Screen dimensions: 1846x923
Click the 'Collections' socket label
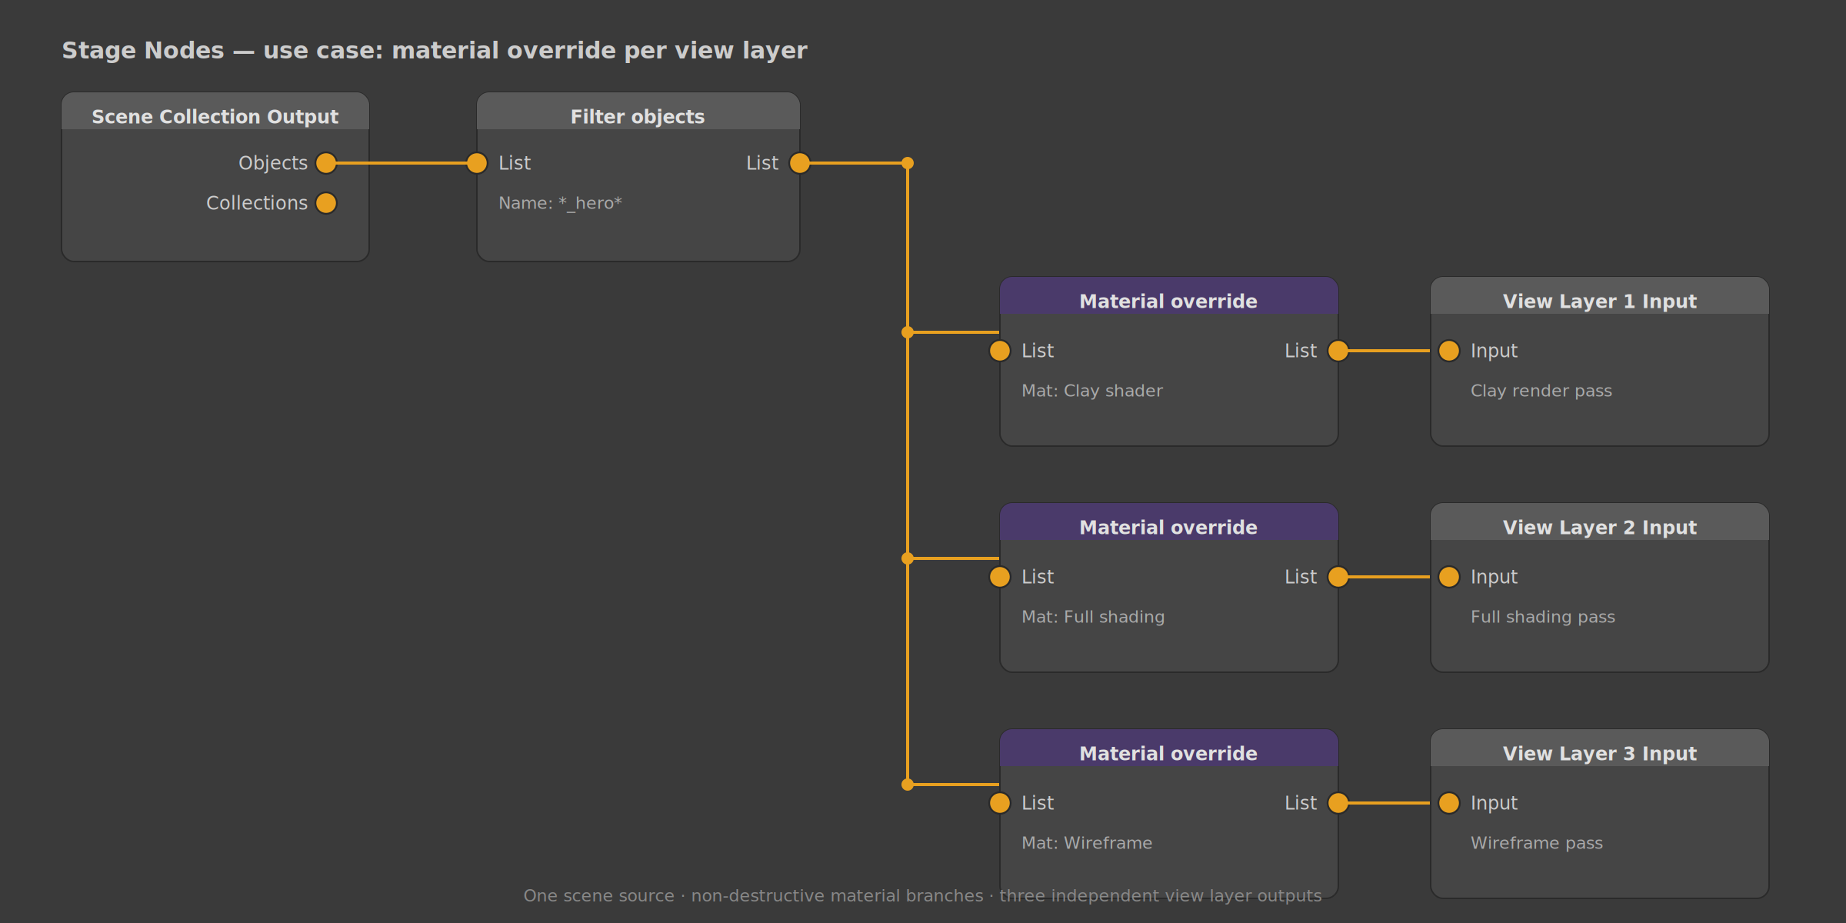[257, 203]
